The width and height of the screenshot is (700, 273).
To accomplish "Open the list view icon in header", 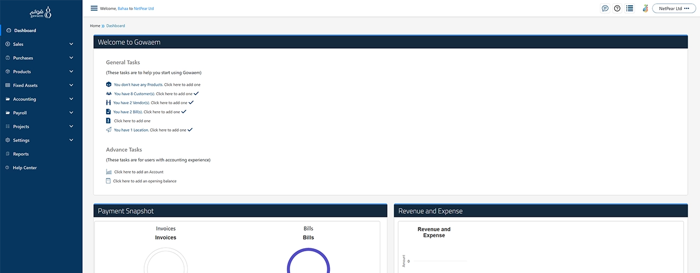I will tap(629, 8).
